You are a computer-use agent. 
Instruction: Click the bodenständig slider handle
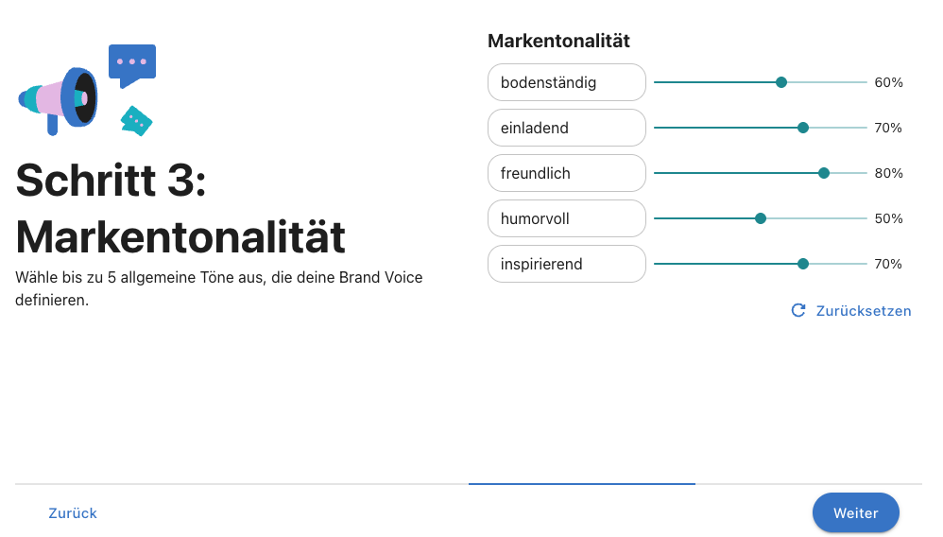click(x=781, y=82)
